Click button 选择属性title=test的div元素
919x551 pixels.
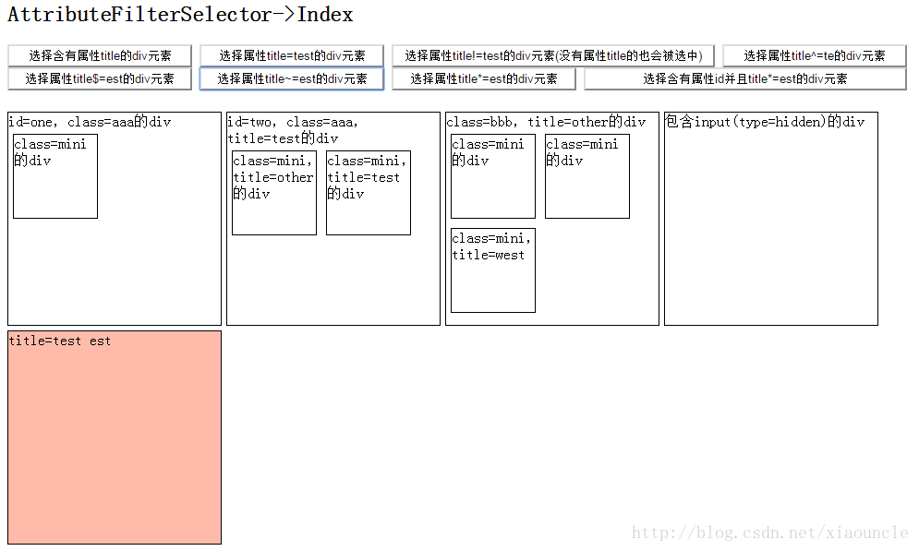292,55
